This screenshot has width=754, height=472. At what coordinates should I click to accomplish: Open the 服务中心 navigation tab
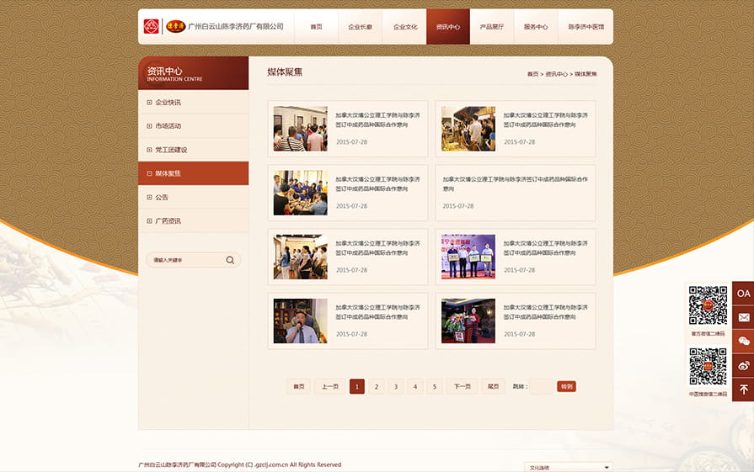tap(536, 27)
